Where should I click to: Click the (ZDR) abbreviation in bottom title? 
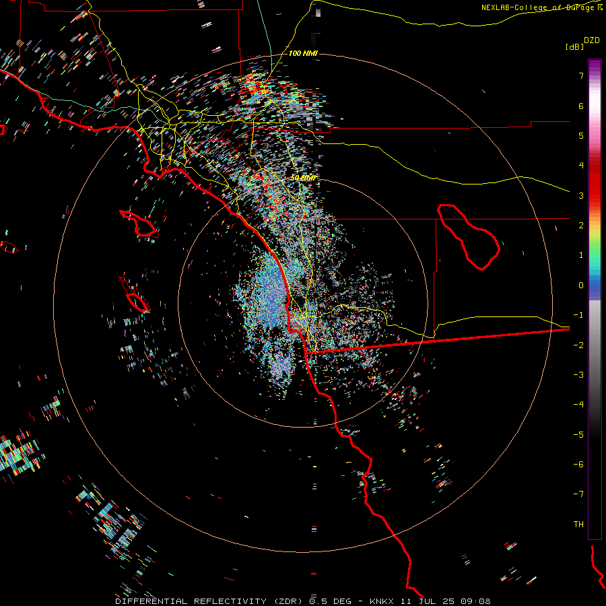point(288,601)
